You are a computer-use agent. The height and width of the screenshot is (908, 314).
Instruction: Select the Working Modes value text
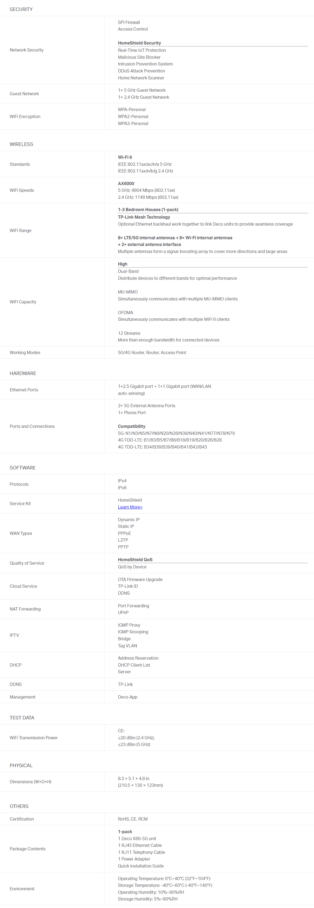pos(152,352)
